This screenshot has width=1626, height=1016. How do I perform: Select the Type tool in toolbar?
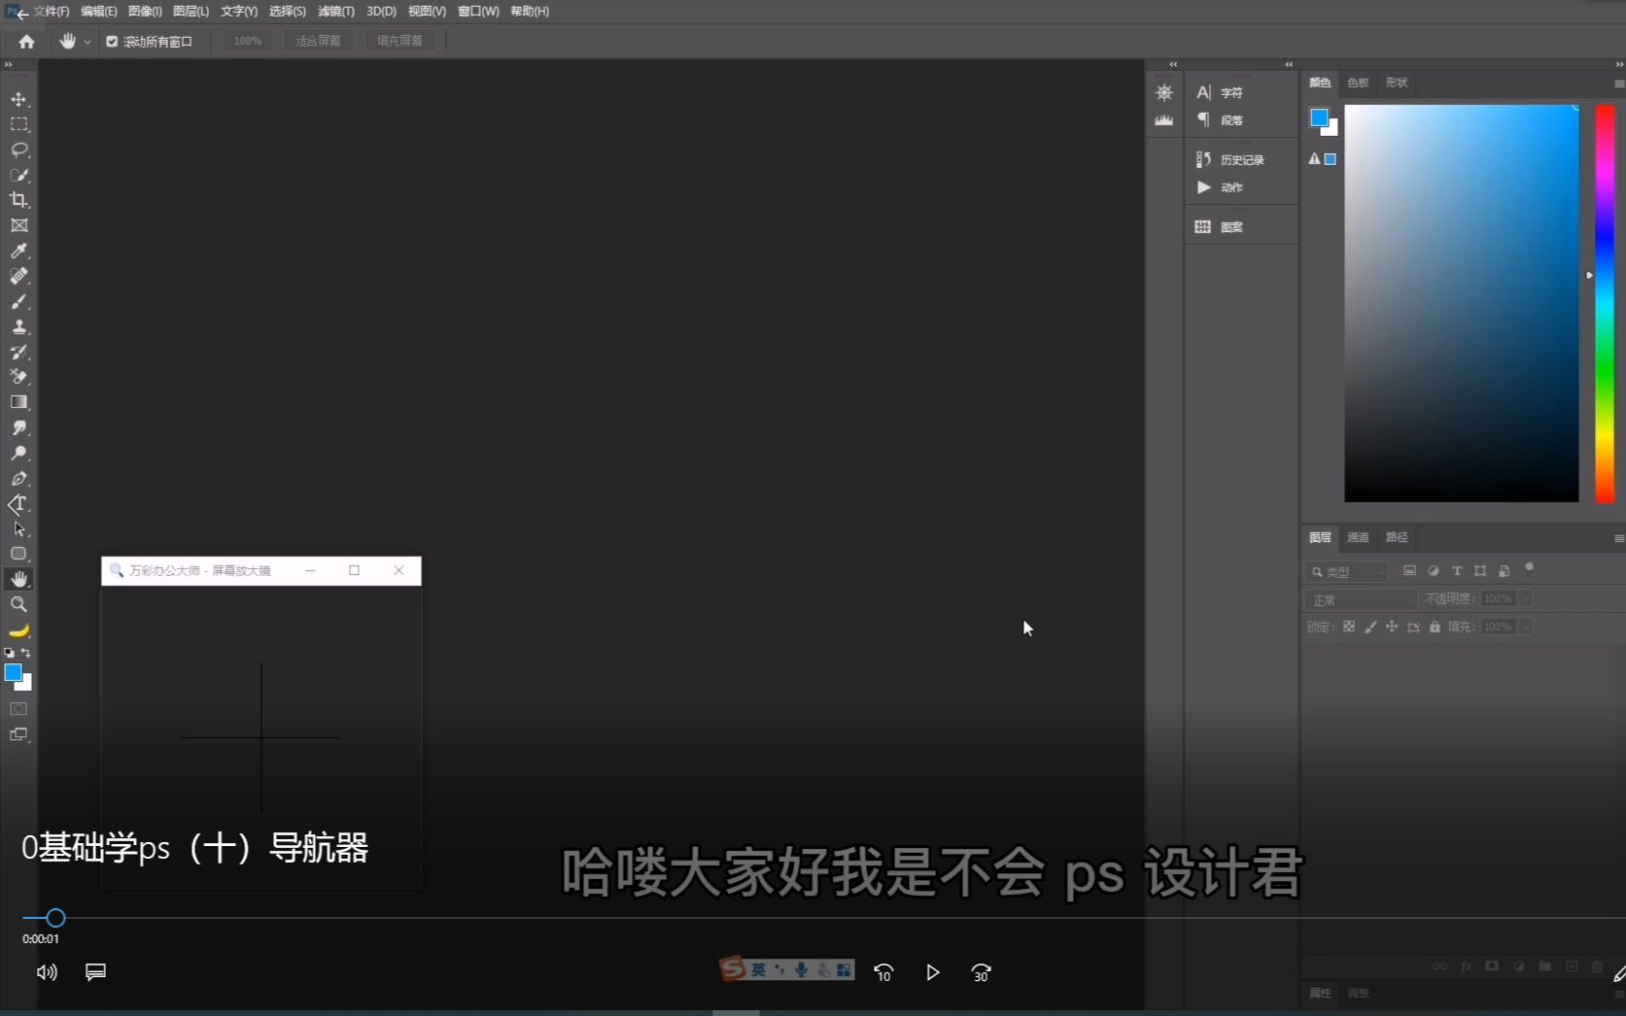18,503
